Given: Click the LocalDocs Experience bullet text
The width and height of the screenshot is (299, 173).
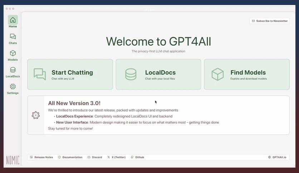Looking at the screenshot, I should click(114, 116).
